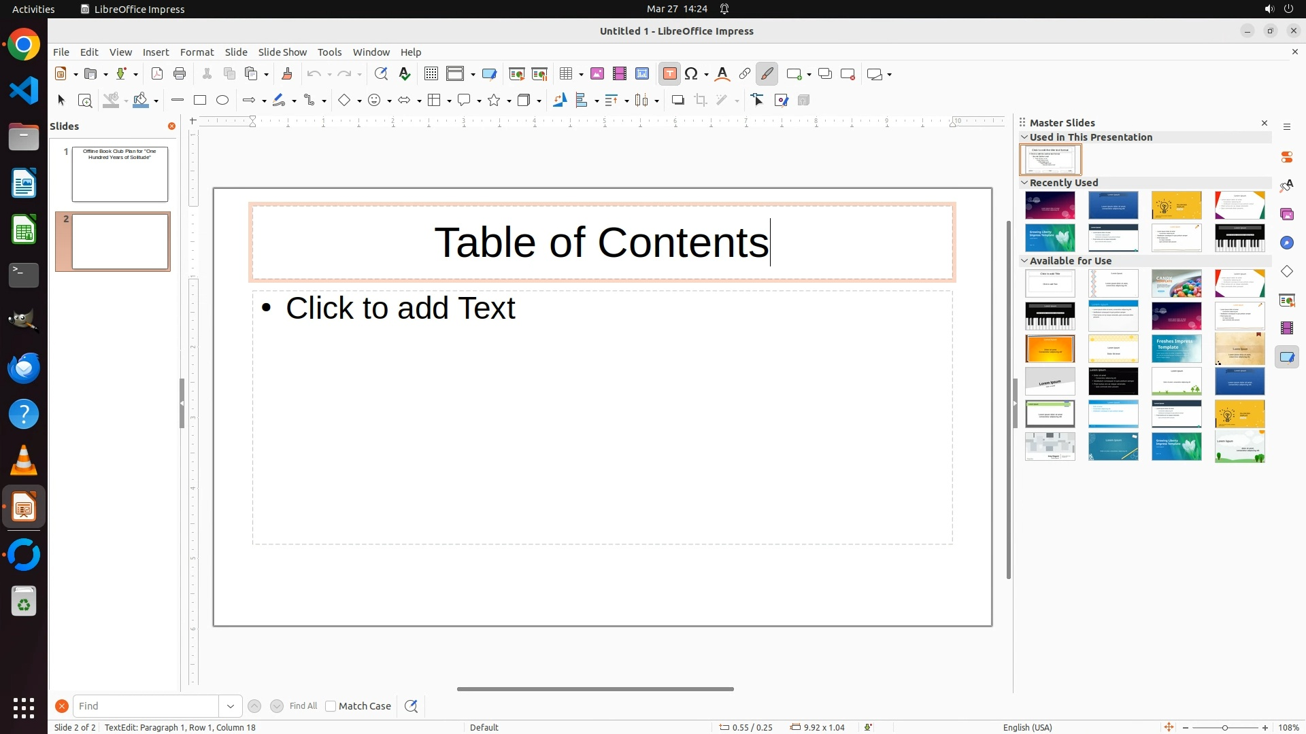The height and width of the screenshot is (734, 1306).
Task: Select slide 1 thumbnail in Slides panel
Action: coord(120,174)
